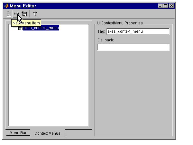Screen dimensions: 193x145
Task: Click the Menu Editor title bar text
Action: point(23,6)
